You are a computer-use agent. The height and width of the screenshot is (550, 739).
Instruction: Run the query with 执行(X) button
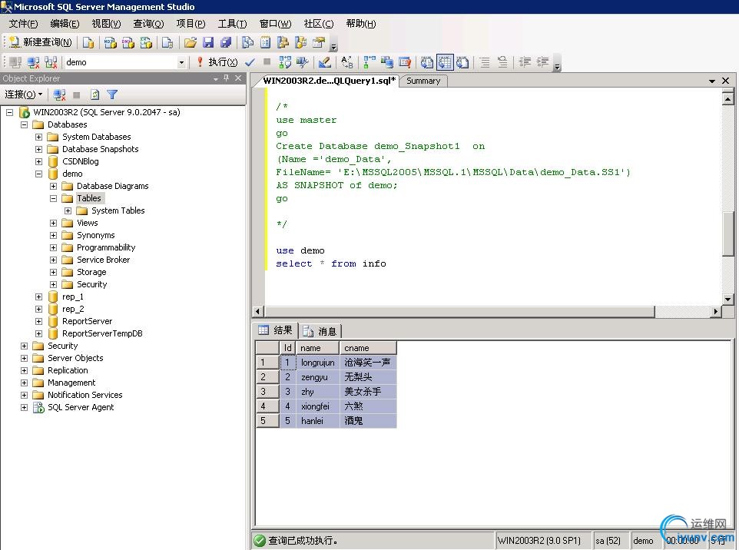(x=217, y=62)
